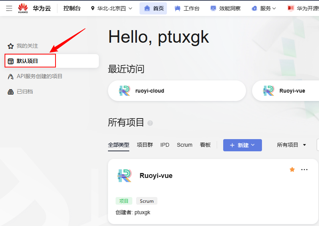Click the 服务 cloud icon
Viewport: 319px width, 226px height.
[254, 8]
